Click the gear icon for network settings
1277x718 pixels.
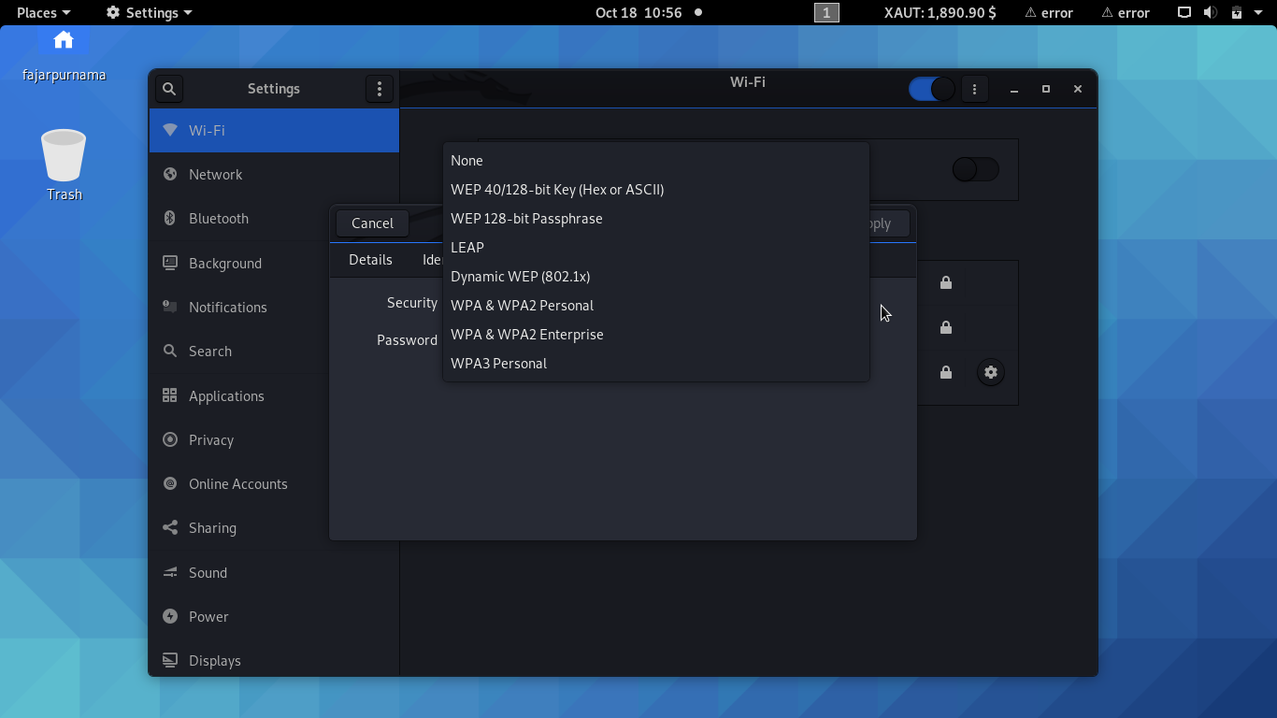tap(990, 372)
